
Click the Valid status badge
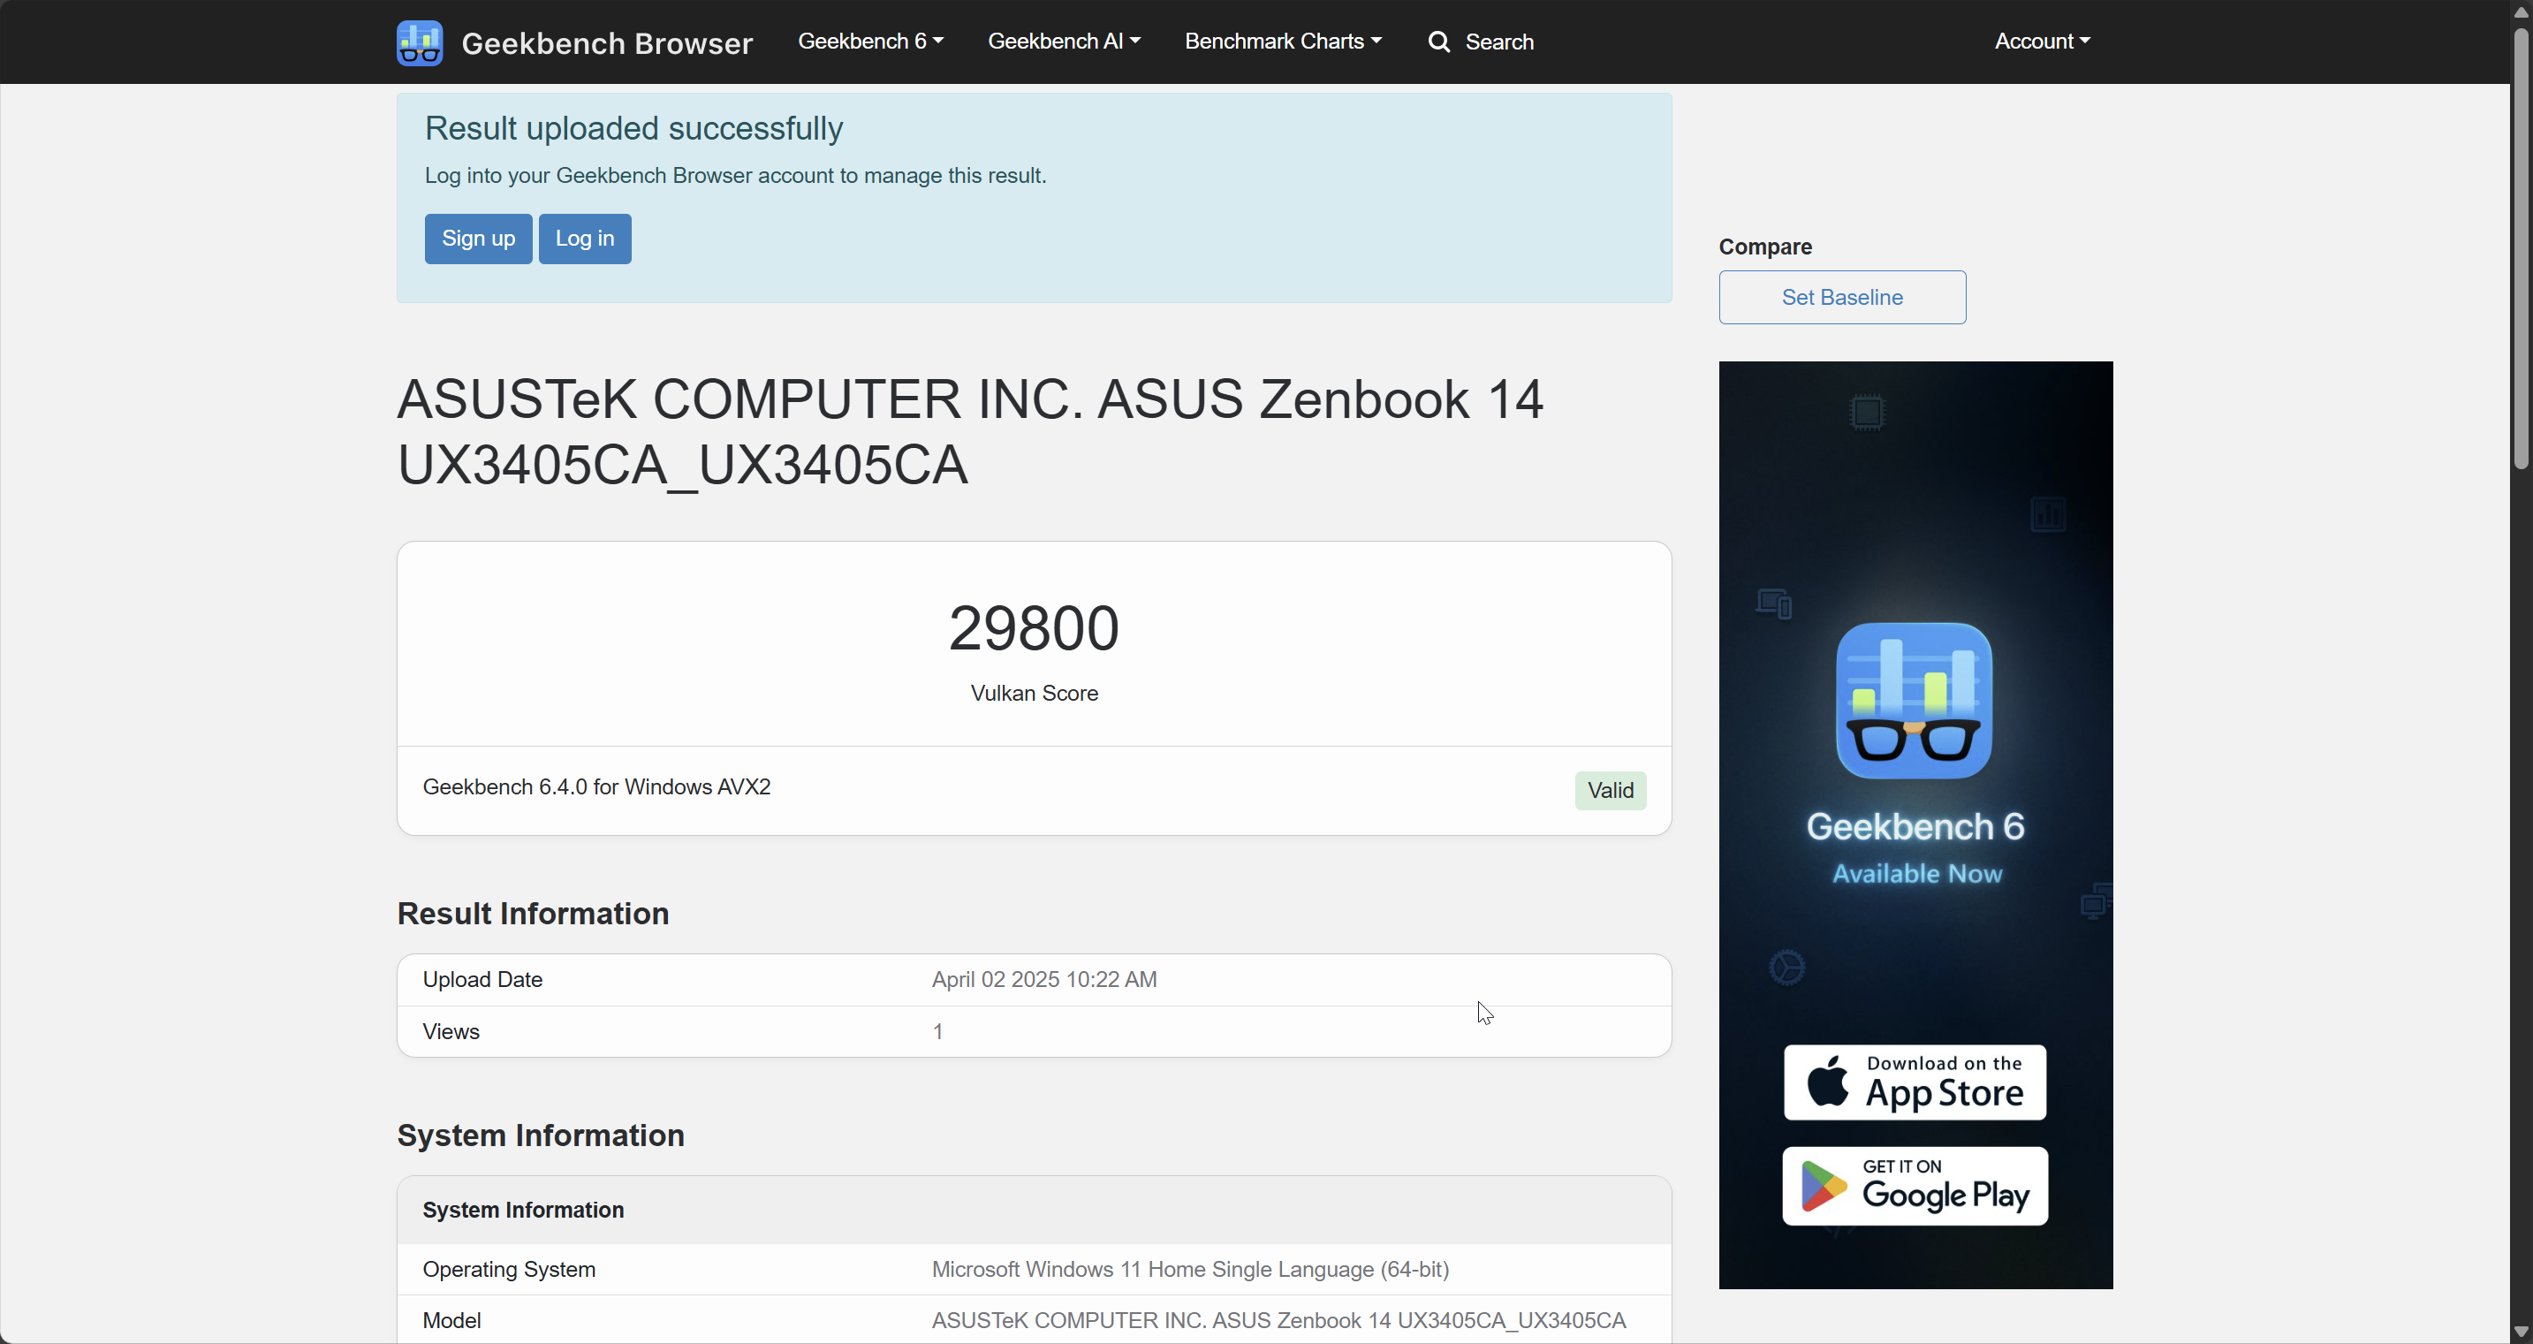(1610, 791)
